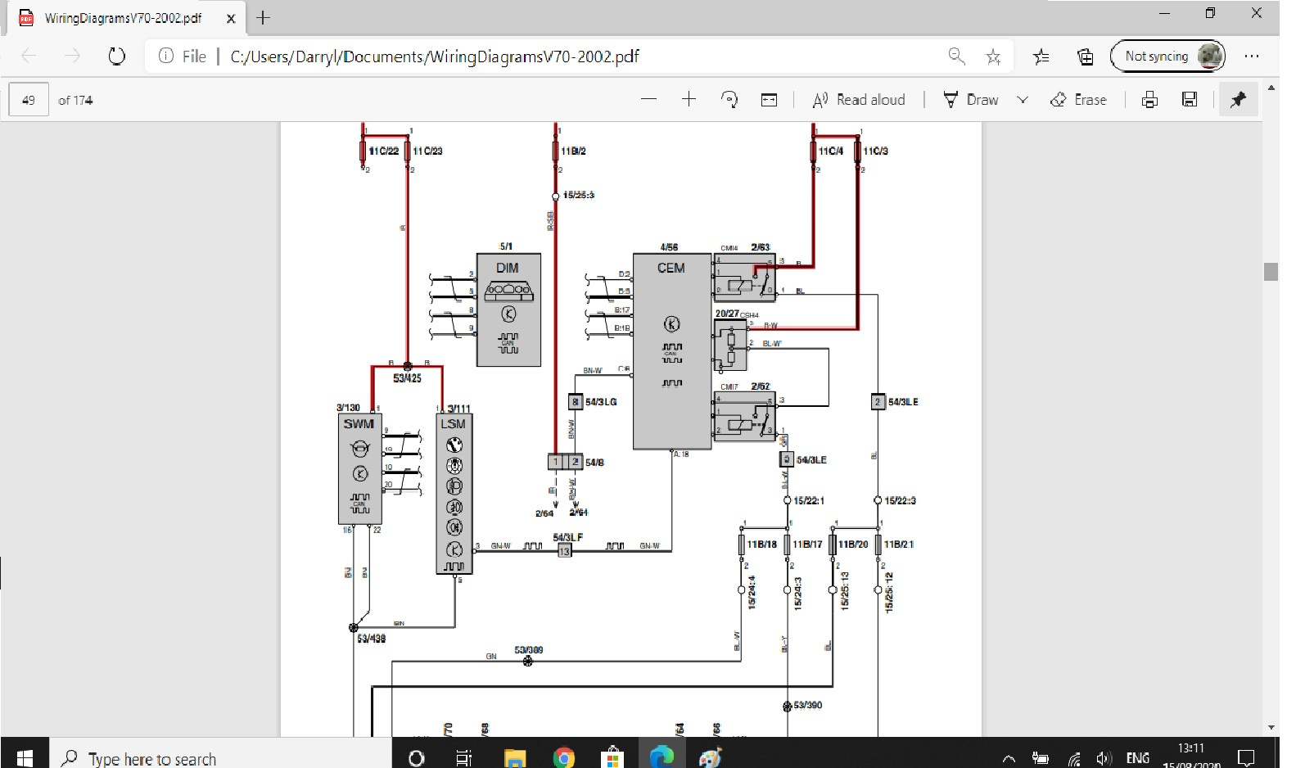Start Read aloud narration
The width and height of the screenshot is (1305, 768).
[x=859, y=100]
